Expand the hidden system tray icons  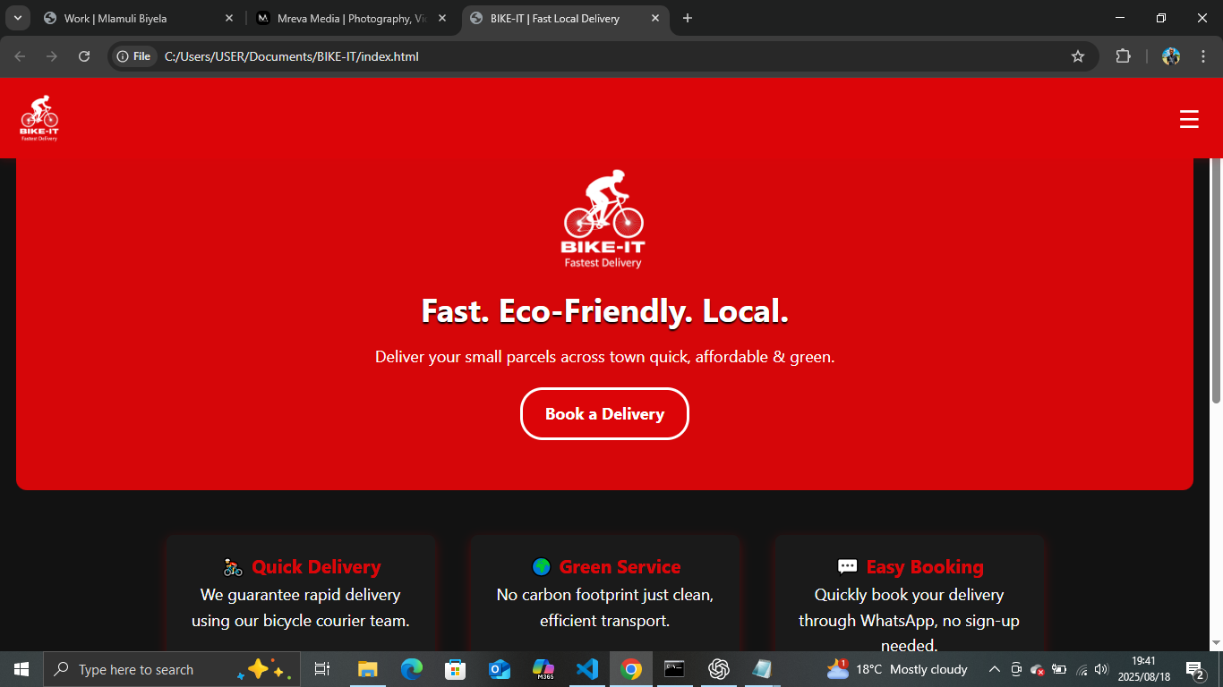click(994, 669)
